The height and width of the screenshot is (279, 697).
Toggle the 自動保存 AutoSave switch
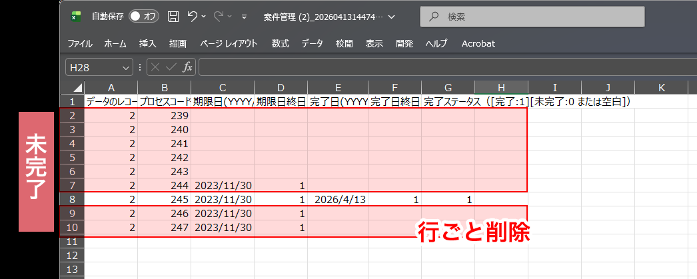click(x=144, y=17)
